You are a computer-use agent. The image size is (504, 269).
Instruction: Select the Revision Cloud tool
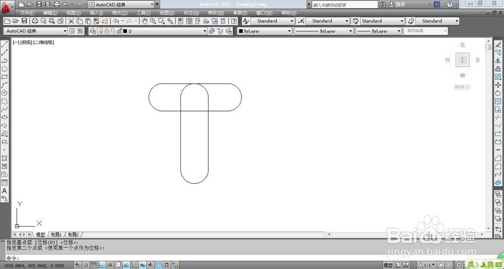coord(5,101)
